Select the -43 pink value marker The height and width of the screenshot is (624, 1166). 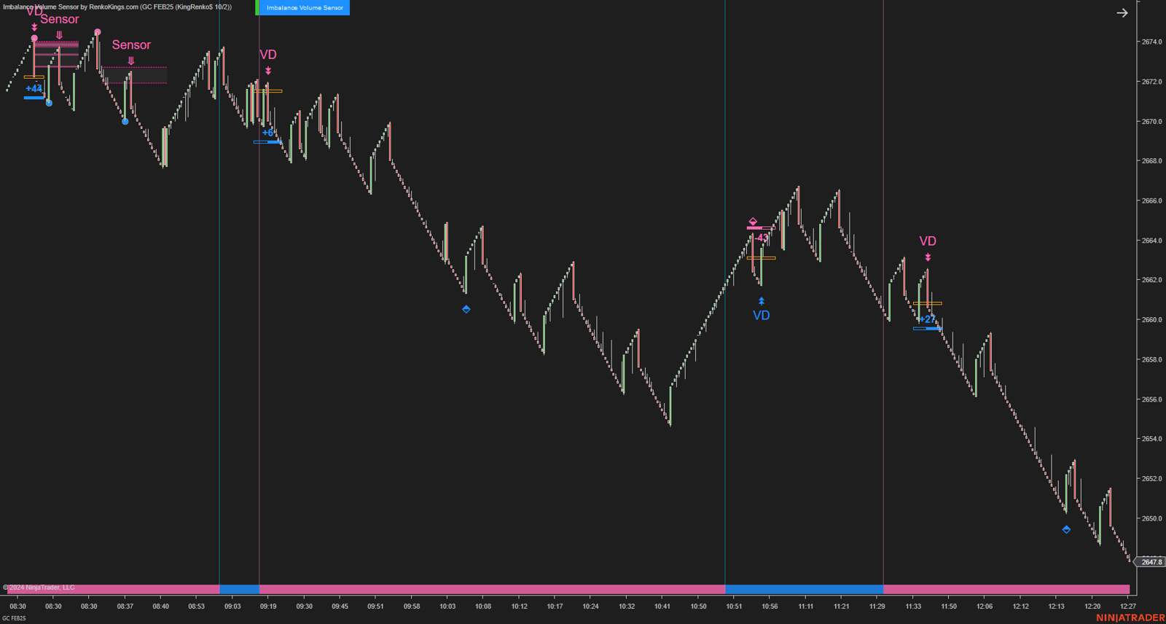pos(760,238)
